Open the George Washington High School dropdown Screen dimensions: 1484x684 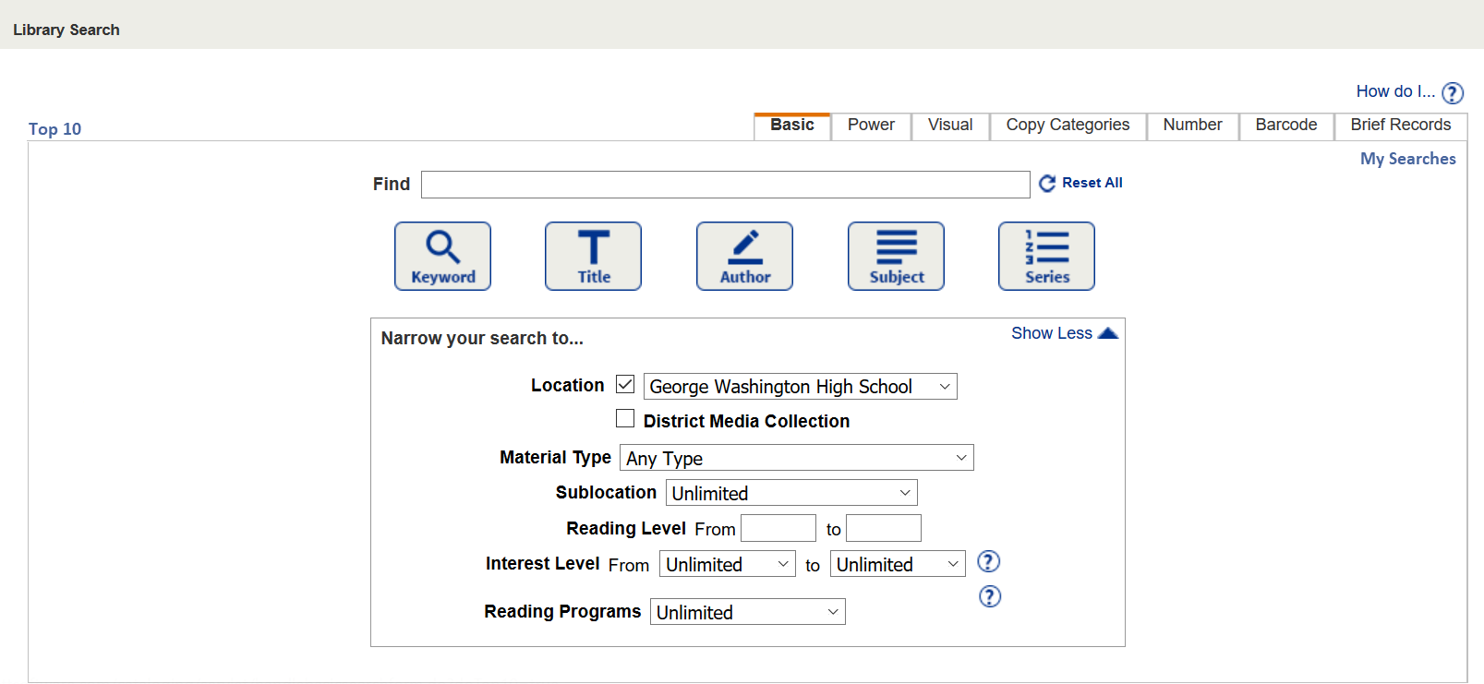(800, 387)
